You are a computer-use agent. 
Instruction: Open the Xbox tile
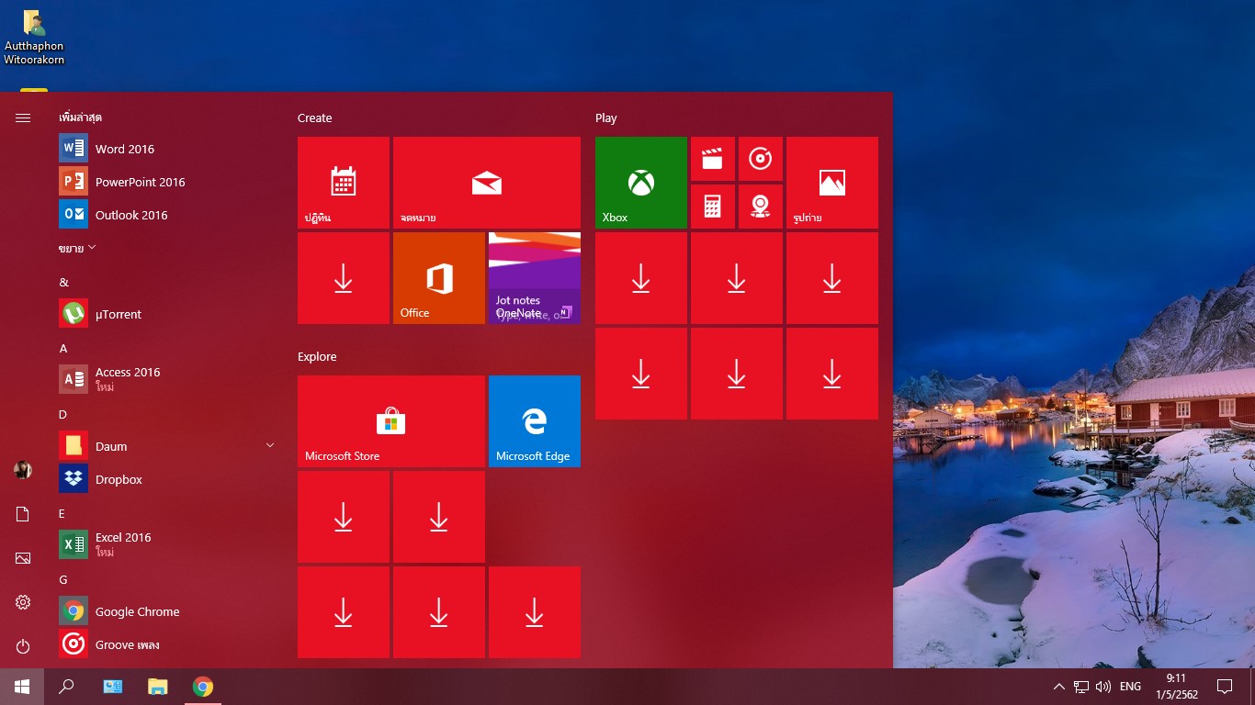(x=641, y=183)
